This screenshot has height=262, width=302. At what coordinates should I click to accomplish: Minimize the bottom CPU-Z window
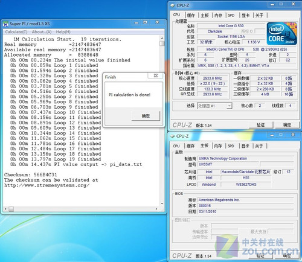(272, 135)
